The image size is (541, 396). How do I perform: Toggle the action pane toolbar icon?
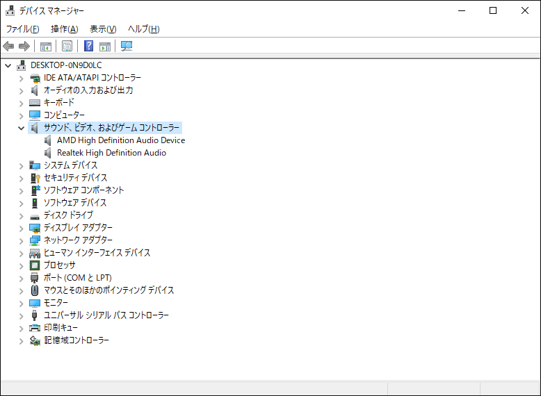[x=105, y=46]
